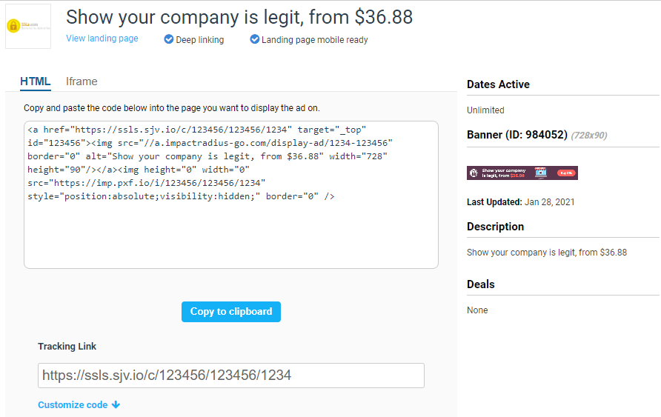Click the Deep linking label
The width and height of the screenshot is (661, 417).
(x=200, y=39)
